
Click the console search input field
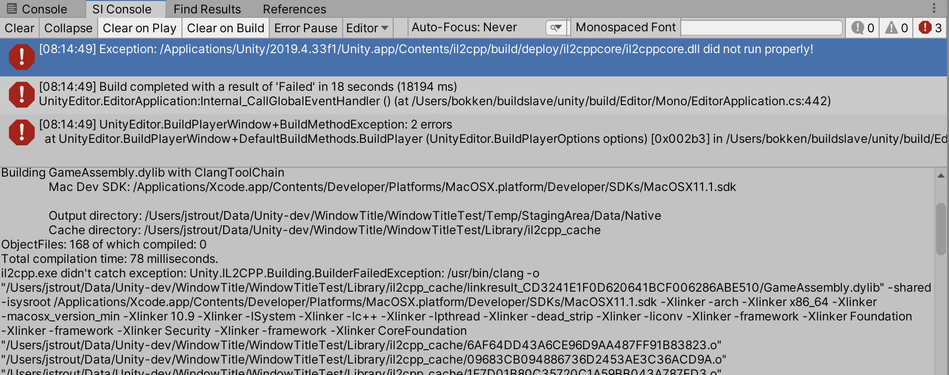pos(761,28)
